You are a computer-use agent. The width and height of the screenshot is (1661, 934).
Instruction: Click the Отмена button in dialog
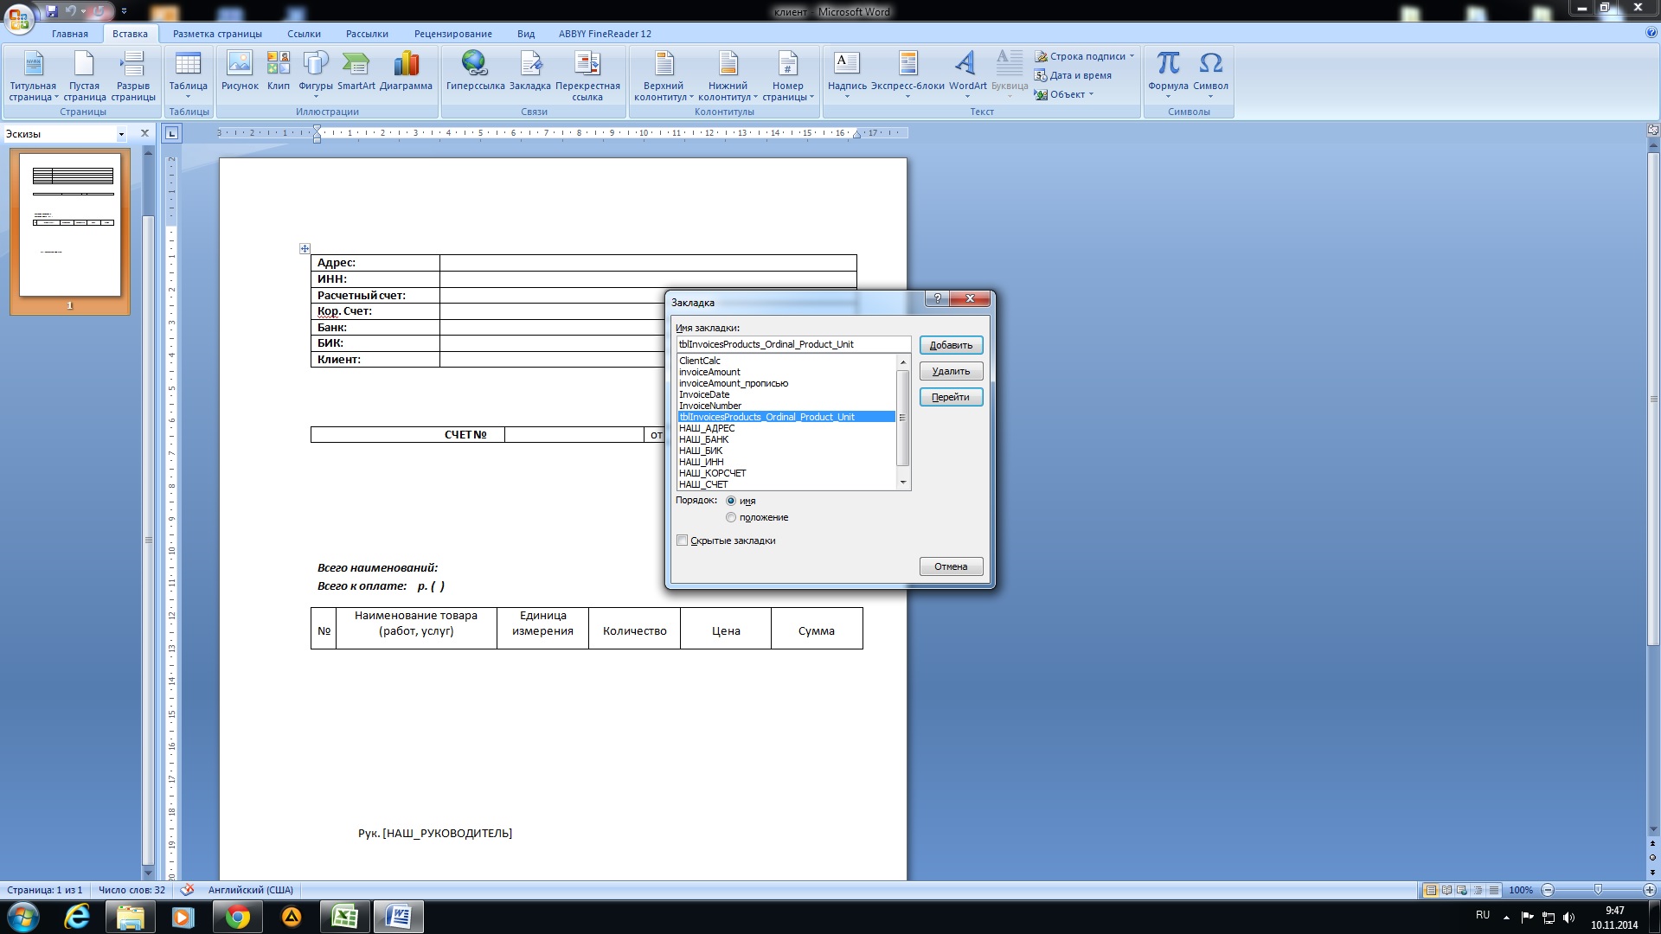coord(950,566)
